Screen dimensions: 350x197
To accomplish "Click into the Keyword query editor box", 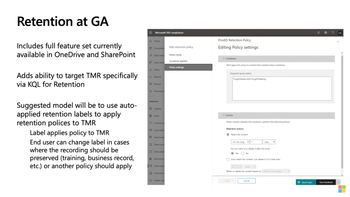I will point(282,89).
